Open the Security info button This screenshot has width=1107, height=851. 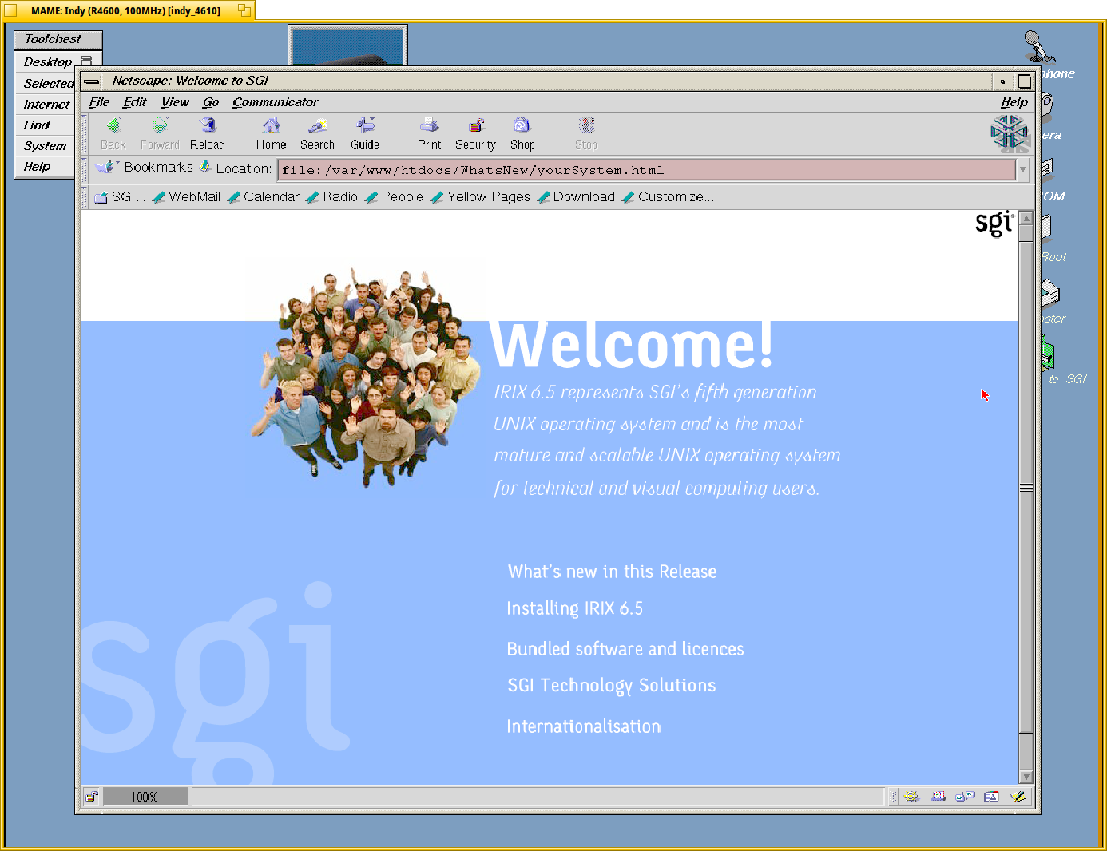[475, 134]
